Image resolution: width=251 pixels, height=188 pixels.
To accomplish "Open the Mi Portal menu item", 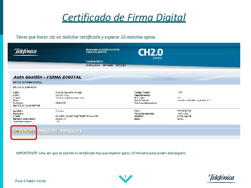I will [108, 65].
